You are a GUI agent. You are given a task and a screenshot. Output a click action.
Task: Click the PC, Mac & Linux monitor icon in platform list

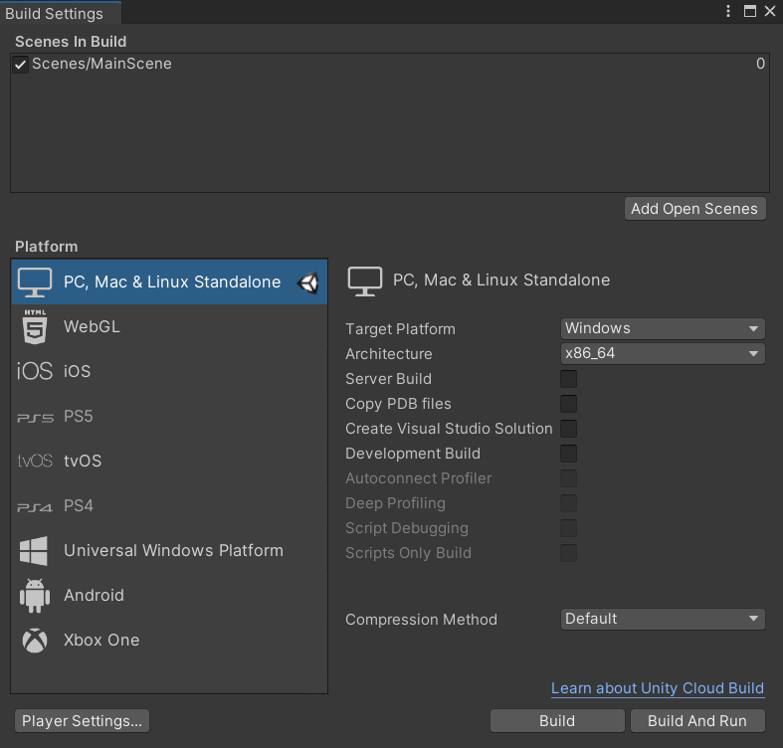pyautogui.click(x=35, y=282)
